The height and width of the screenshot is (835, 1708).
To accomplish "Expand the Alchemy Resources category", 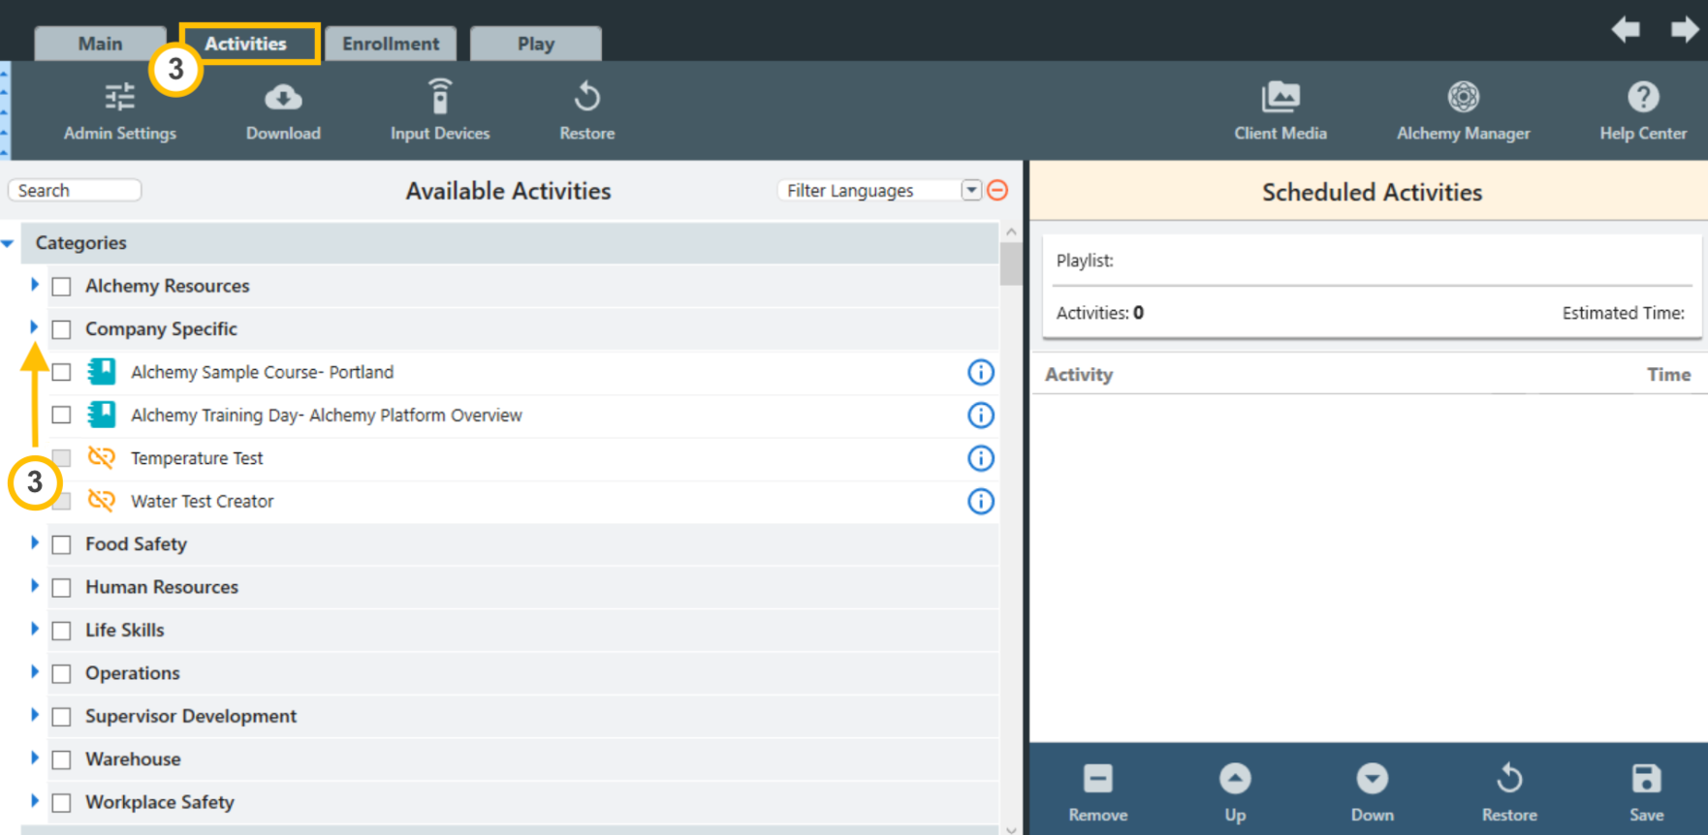I will [35, 285].
